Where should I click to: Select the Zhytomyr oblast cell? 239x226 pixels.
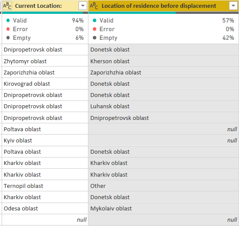[45, 61]
